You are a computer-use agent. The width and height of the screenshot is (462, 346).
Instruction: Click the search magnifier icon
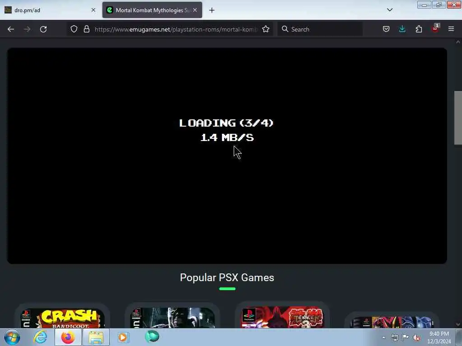click(285, 29)
